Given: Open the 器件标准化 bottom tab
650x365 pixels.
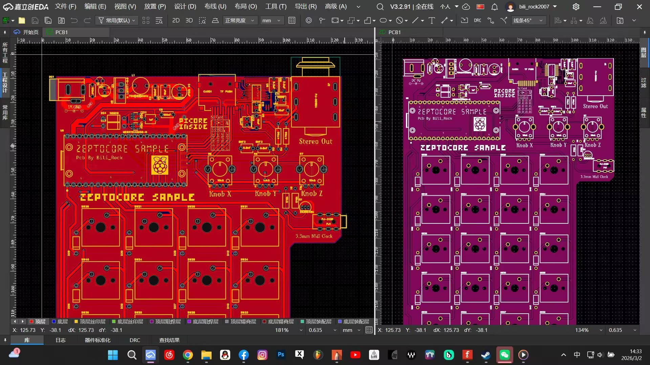Looking at the screenshot, I should [x=97, y=340].
